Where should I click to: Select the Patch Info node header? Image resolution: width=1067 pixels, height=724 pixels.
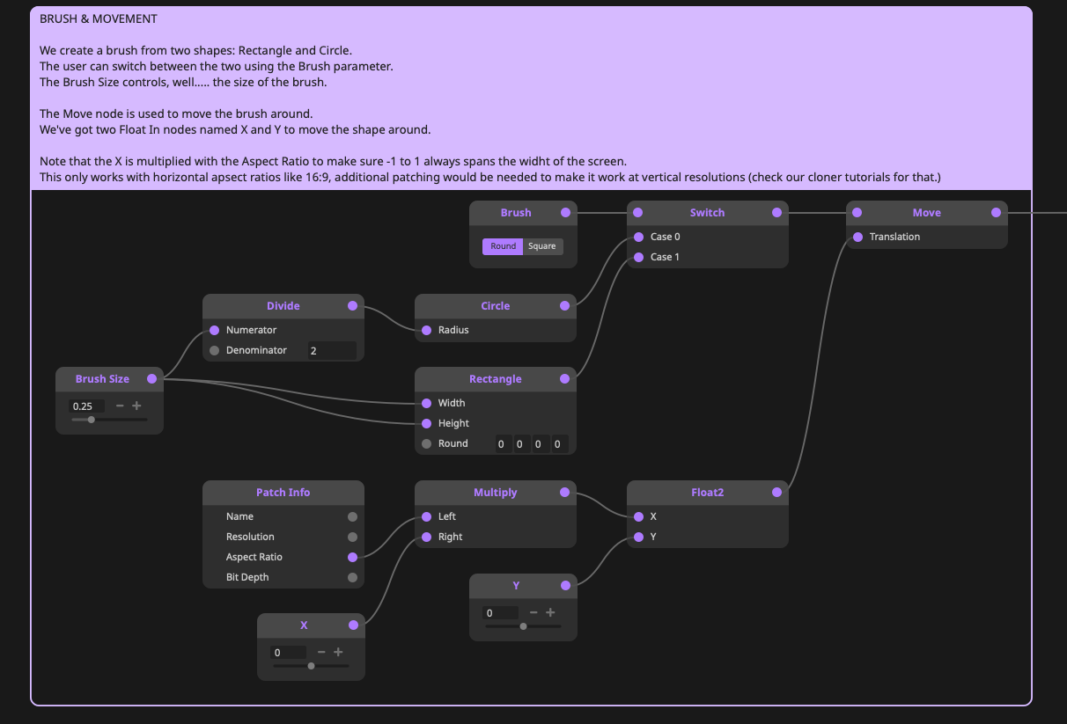283,493
